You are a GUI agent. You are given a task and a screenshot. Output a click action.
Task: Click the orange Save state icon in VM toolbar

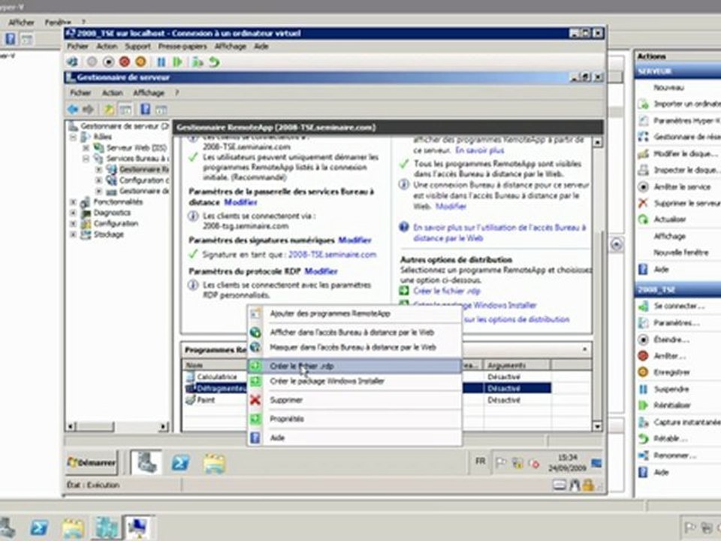(140, 62)
